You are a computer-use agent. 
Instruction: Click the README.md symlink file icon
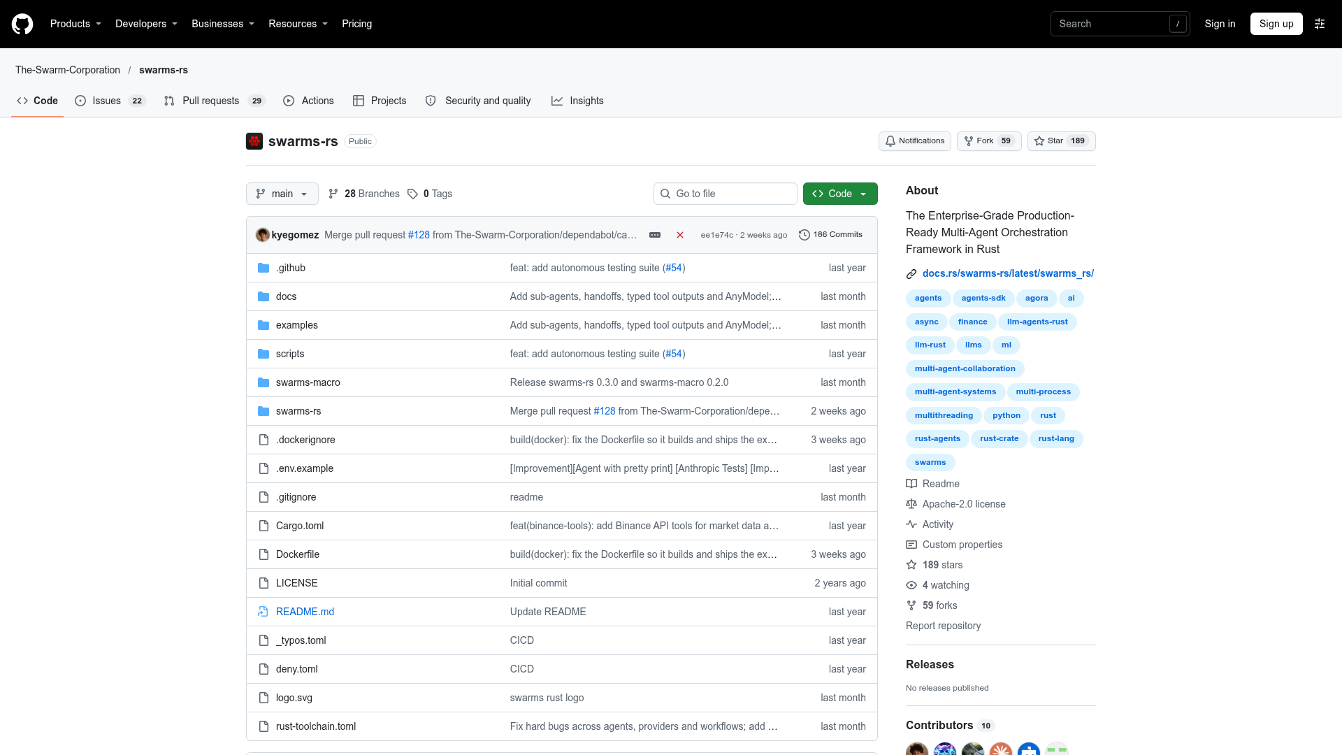pos(264,612)
